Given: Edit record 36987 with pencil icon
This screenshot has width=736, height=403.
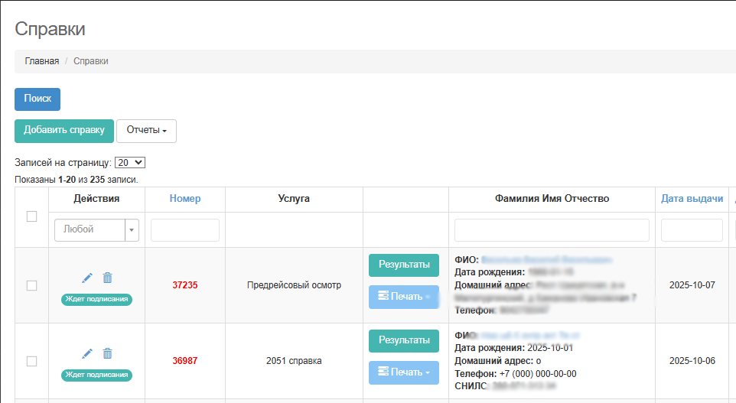Looking at the screenshot, I should (x=87, y=353).
